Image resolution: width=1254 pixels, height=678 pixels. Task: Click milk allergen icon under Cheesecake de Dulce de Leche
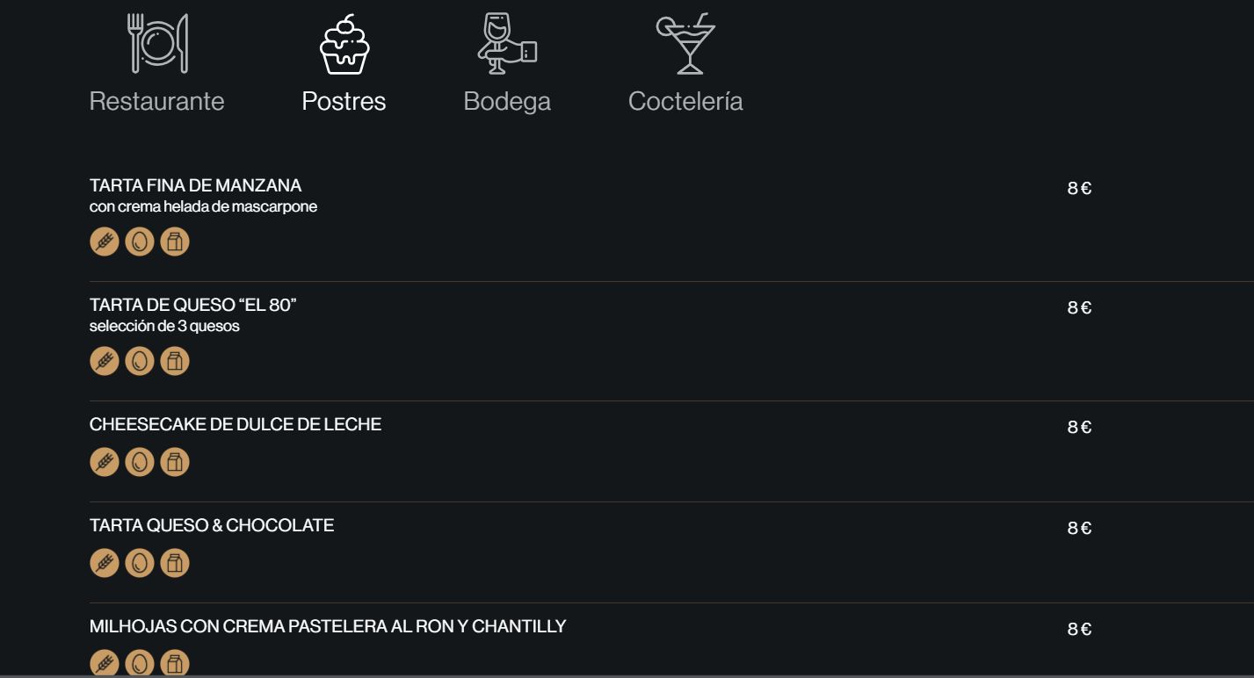tap(175, 462)
